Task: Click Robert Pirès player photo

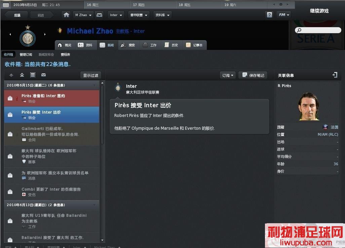Action: tap(308, 106)
